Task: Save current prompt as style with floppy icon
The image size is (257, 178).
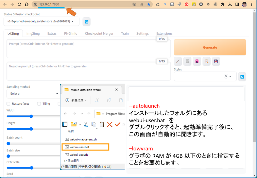Action: [x=216, y=61]
